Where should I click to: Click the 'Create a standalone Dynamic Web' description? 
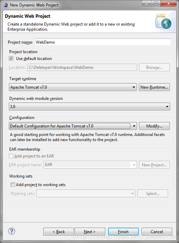click(71, 27)
